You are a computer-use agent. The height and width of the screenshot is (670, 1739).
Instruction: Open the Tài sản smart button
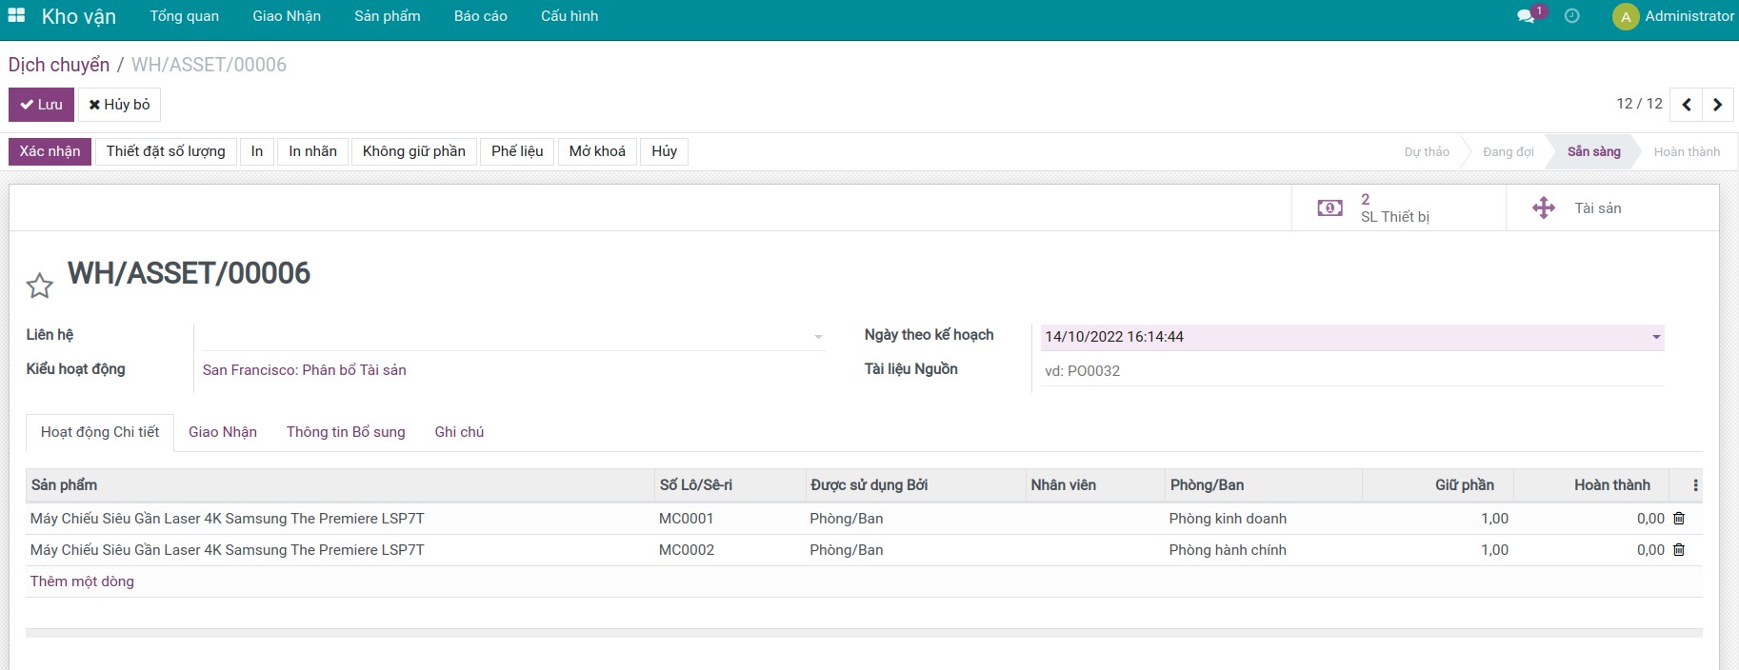point(1596,208)
